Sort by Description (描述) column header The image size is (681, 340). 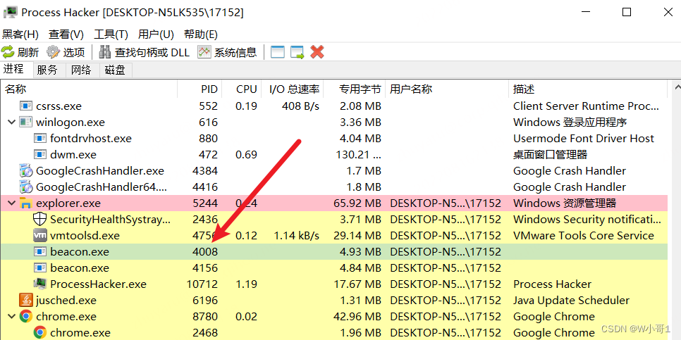(588, 89)
